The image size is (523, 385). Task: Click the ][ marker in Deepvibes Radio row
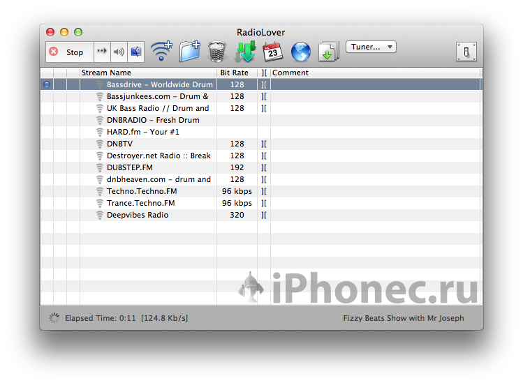coord(264,215)
